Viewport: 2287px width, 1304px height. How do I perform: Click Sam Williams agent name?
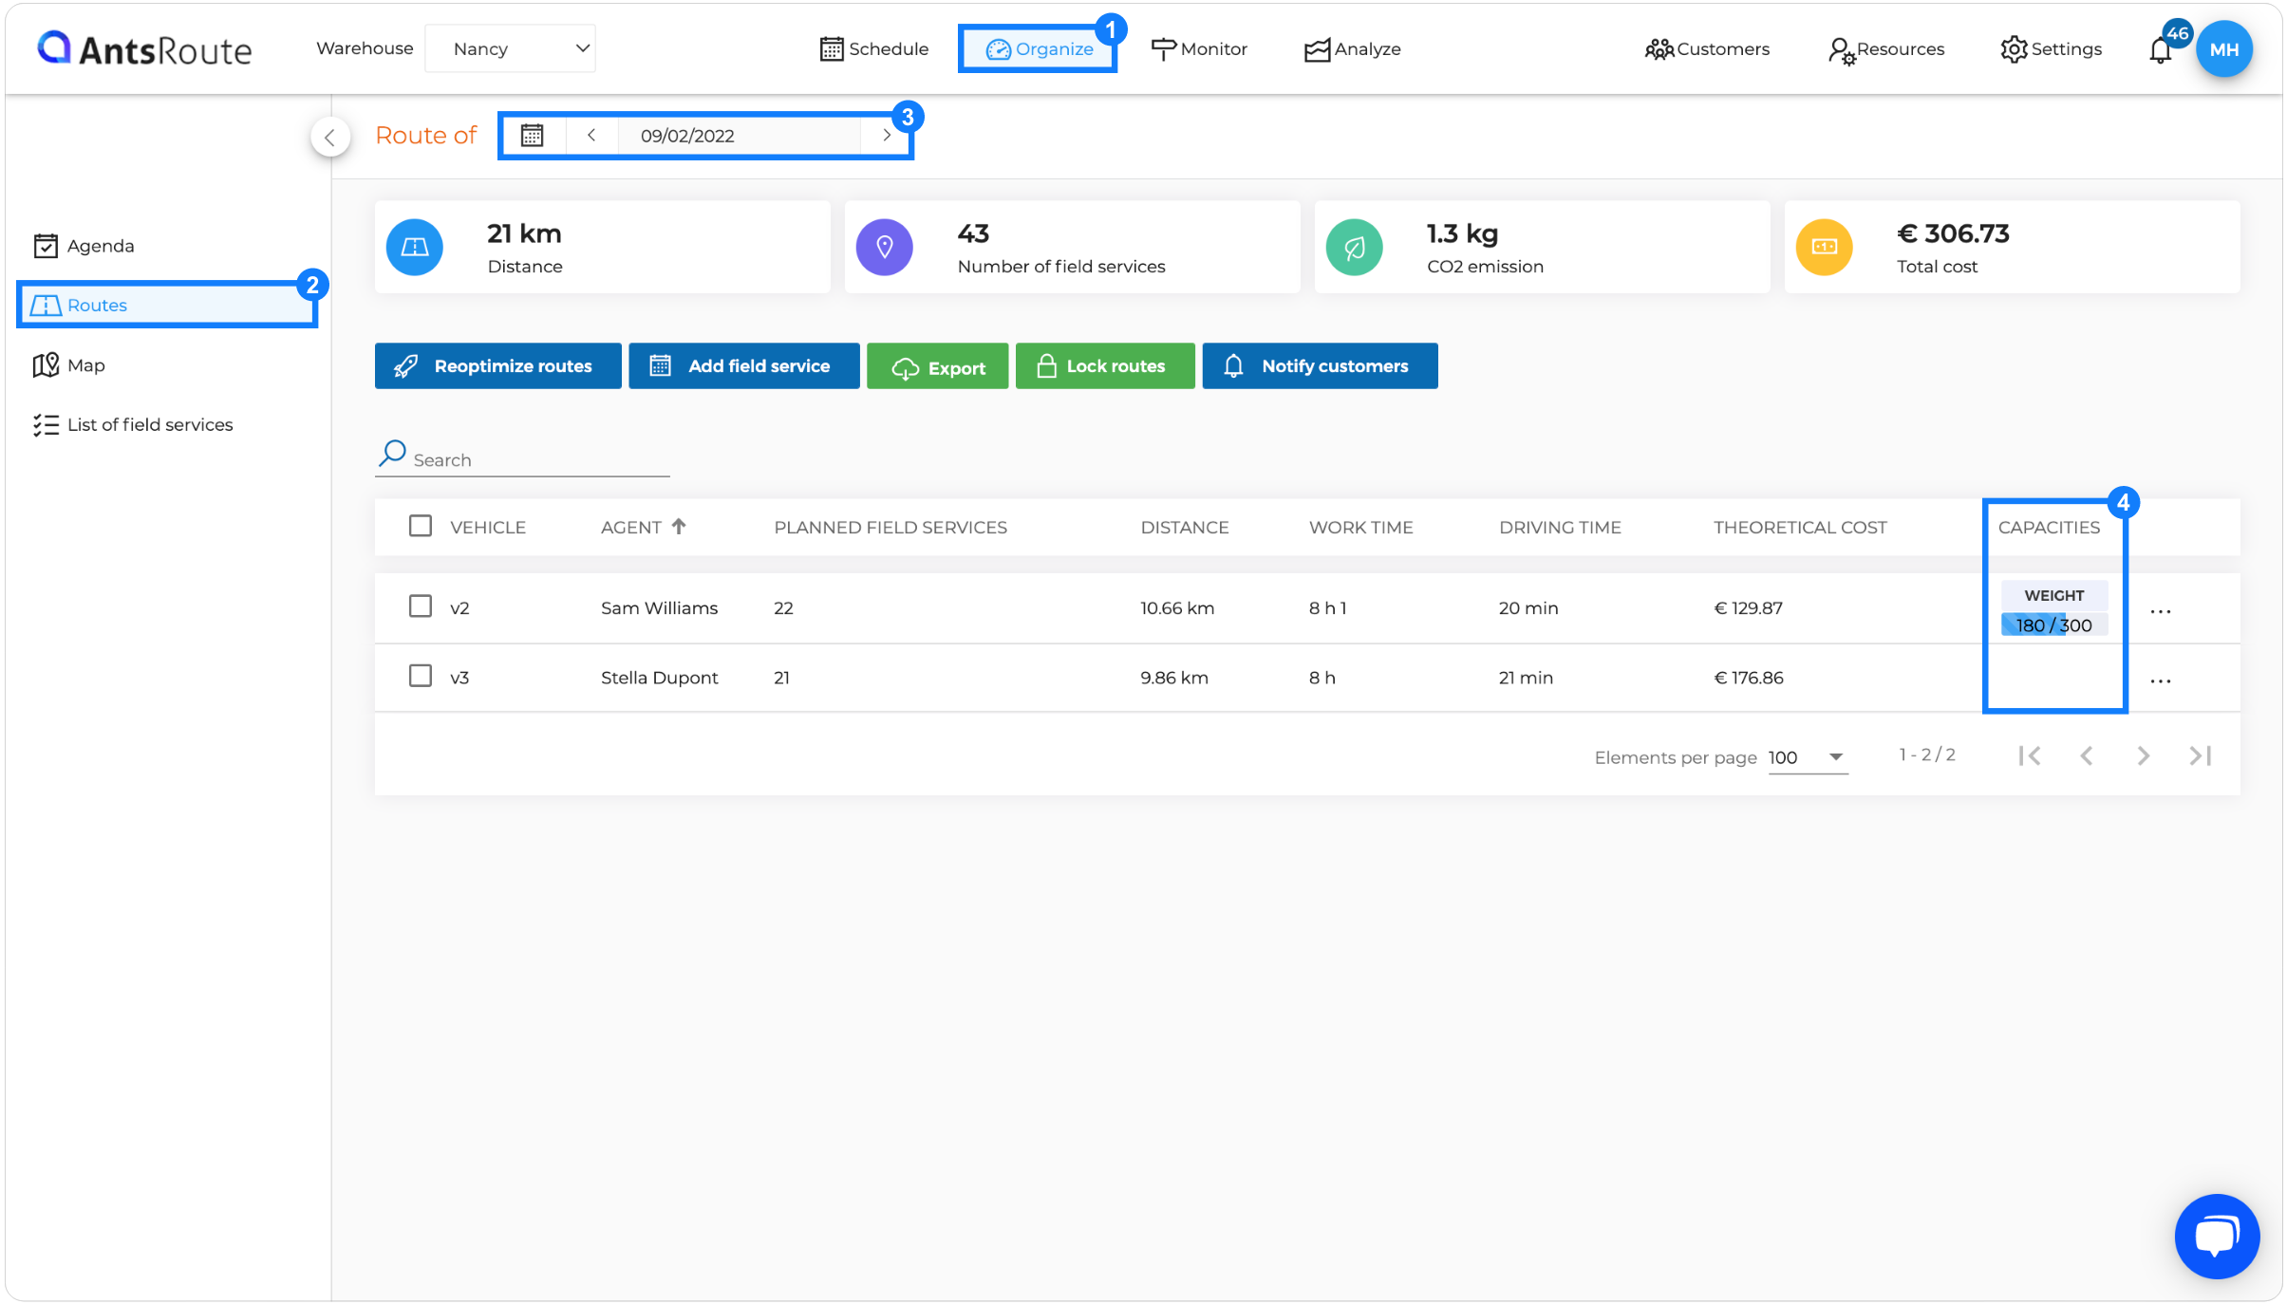659,607
